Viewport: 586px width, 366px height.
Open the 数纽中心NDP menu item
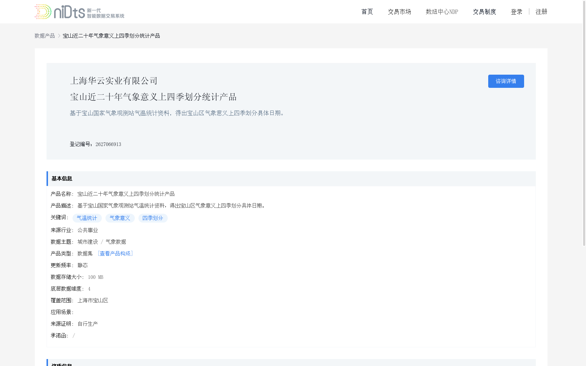click(442, 12)
